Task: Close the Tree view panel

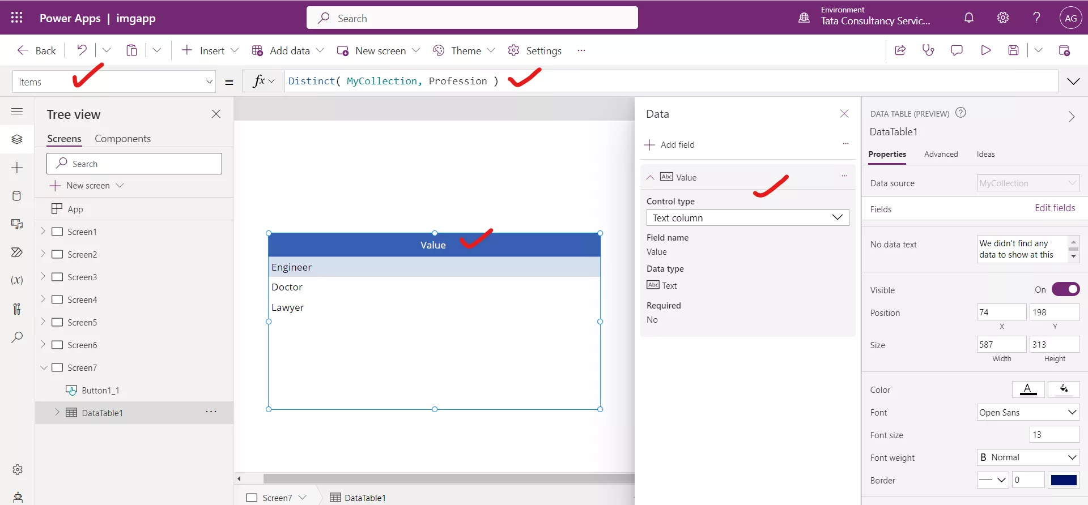Action: (216, 114)
